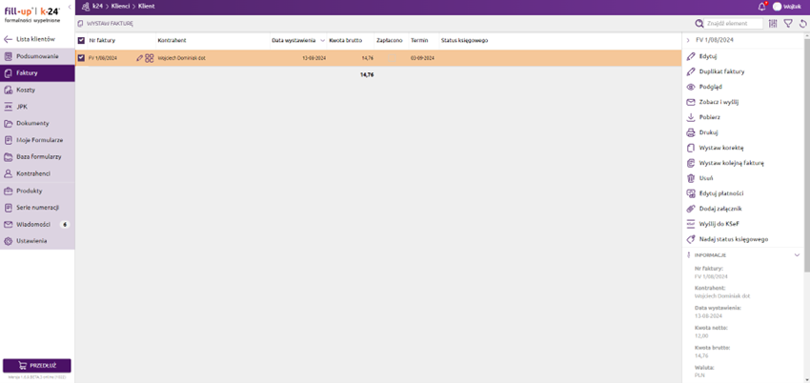Open Ustawienia in the sidebar
This screenshot has height=383, width=810.
tap(37, 241)
